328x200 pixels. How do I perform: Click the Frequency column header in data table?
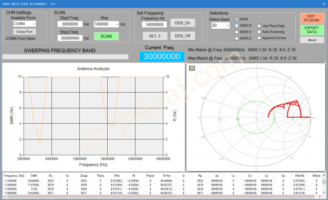14,176
